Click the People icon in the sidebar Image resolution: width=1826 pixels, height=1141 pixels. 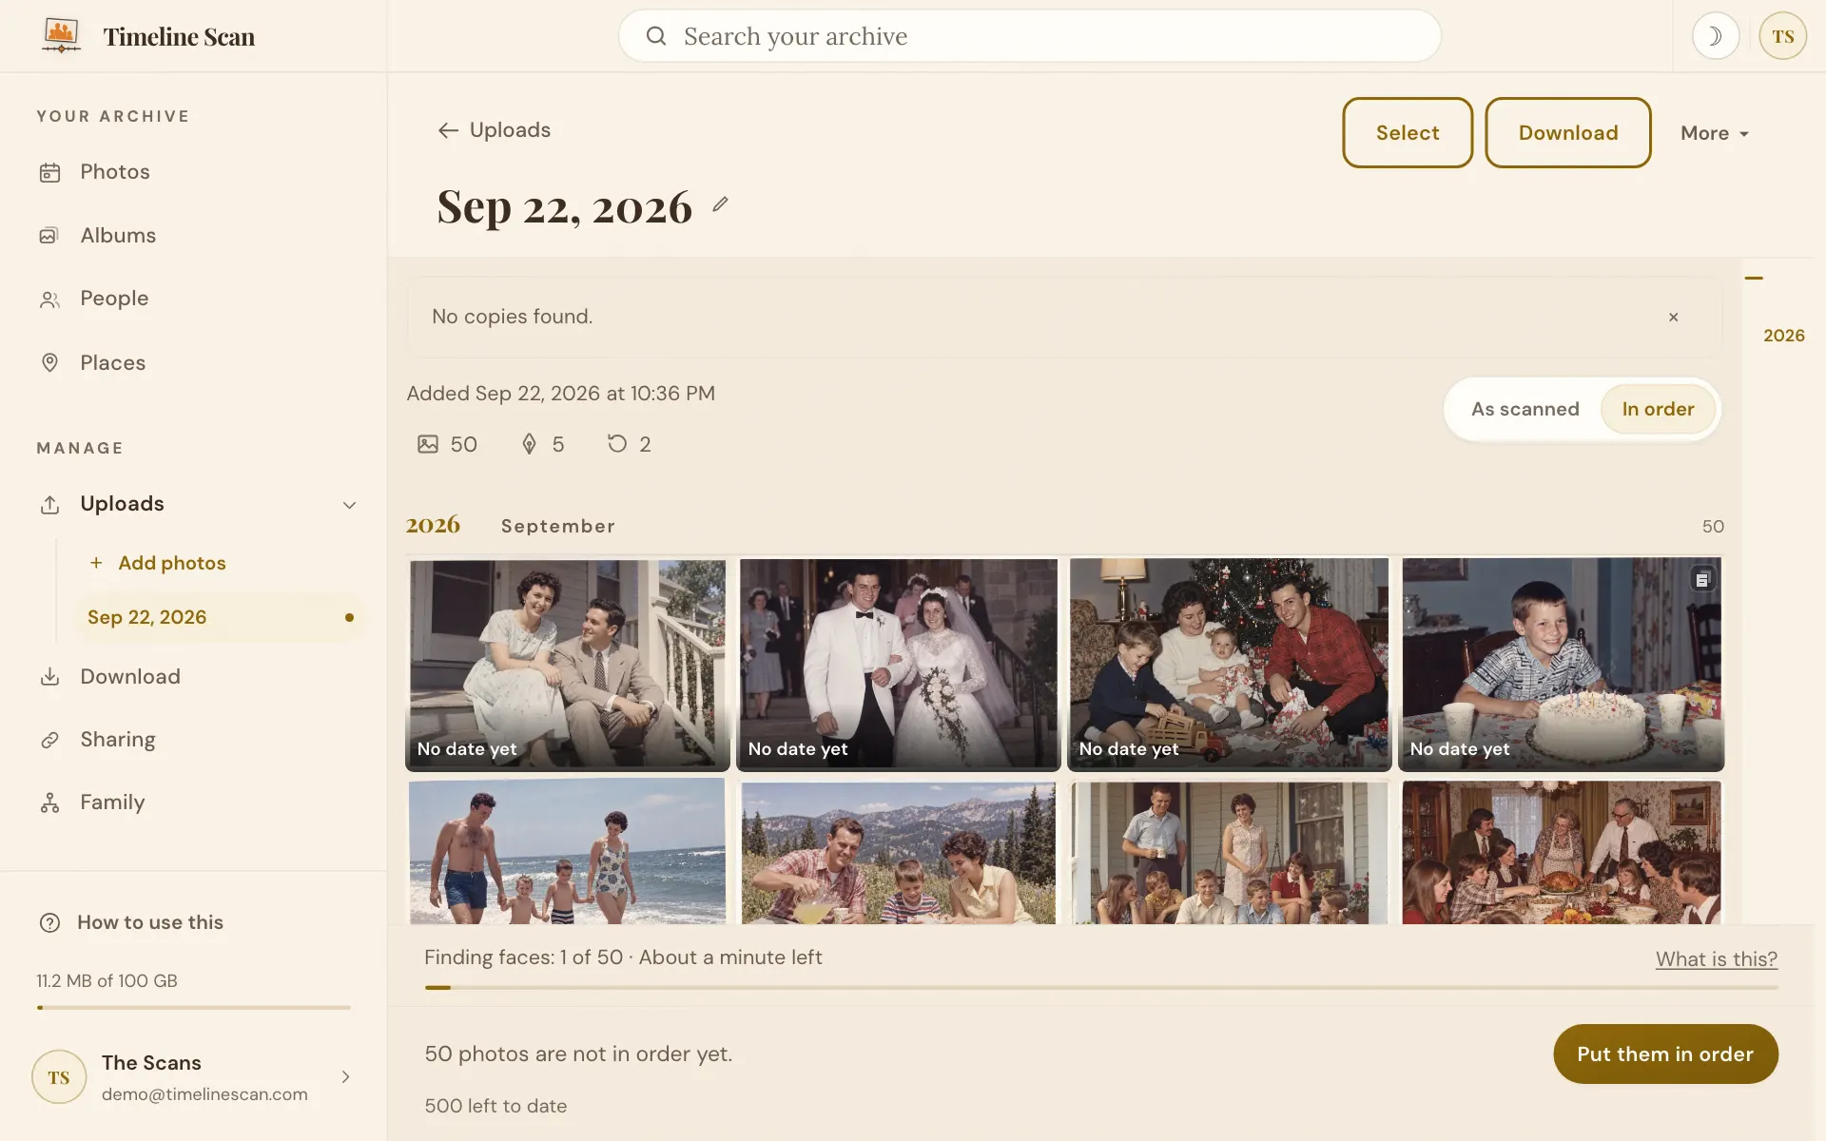pos(49,300)
